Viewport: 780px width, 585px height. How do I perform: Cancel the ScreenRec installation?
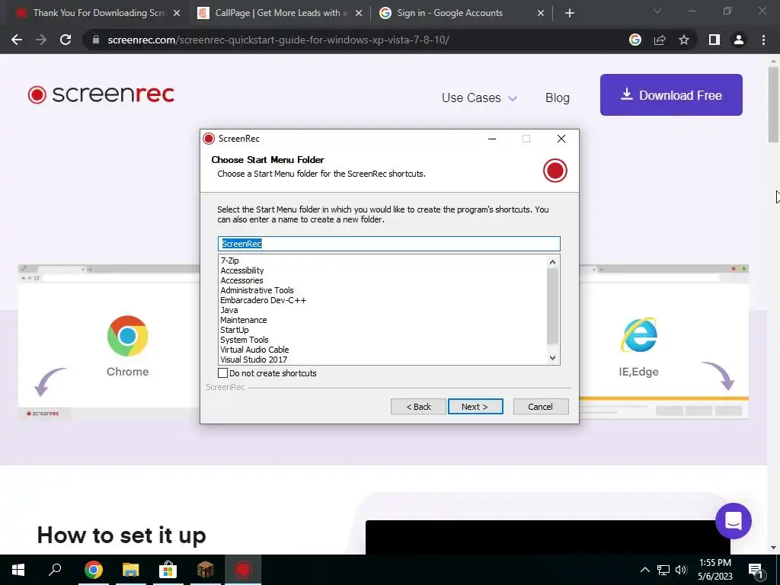tap(541, 407)
